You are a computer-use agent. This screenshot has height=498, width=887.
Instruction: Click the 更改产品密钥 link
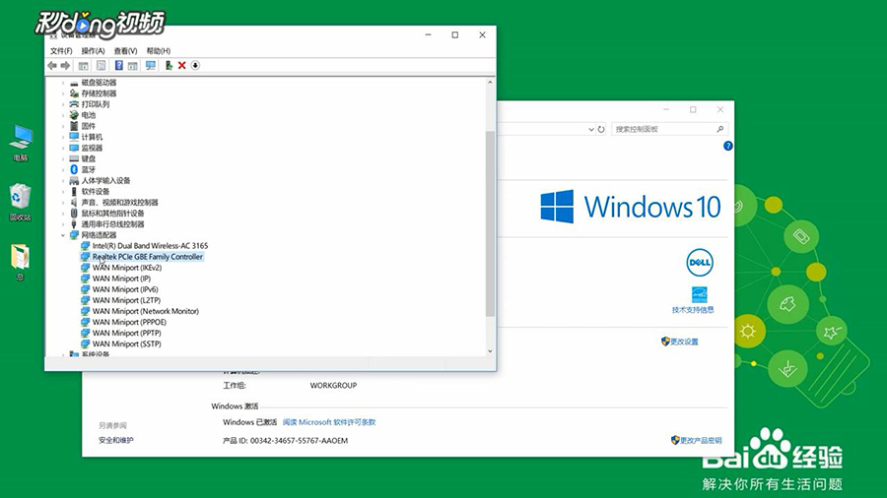[x=701, y=440]
